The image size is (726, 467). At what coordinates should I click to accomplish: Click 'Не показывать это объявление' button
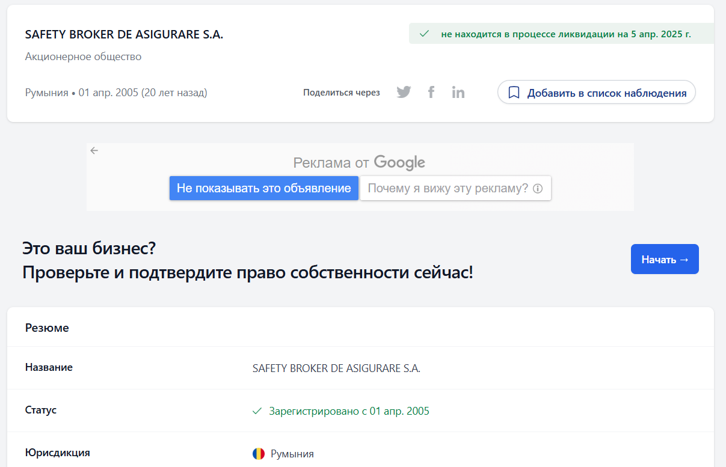264,188
